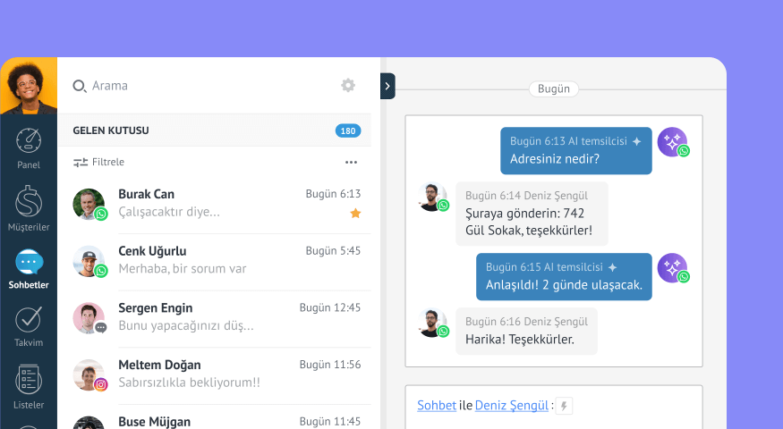The height and width of the screenshot is (429, 783).
Task: Click the Bugün 12:45 timestamp for Sergen Engin
Action: pyautogui.click(x=330, y=307)
